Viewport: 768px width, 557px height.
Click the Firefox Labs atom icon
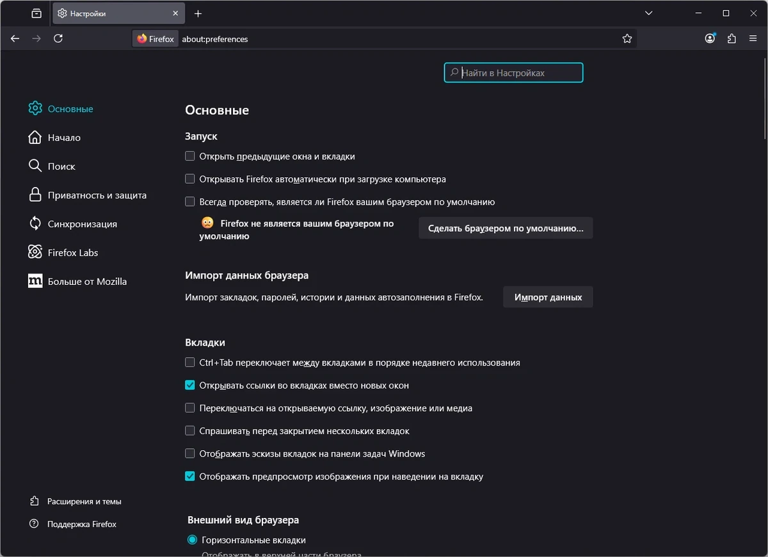pyautogui.click(x=35, y=252)
